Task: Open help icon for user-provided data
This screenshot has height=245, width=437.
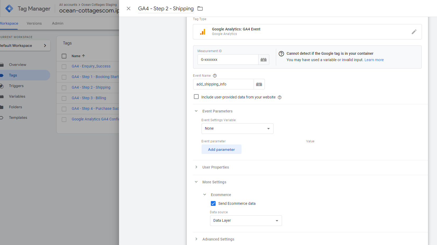Action: (x=280, y=97)
